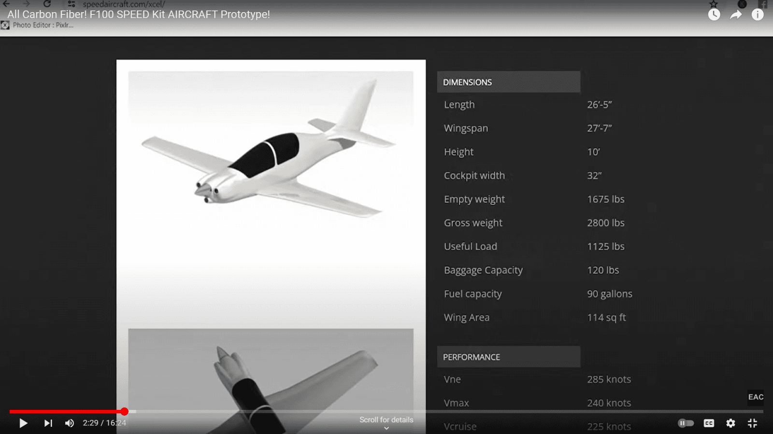Click the 'Scroll for details' label
The width and height of the screenshot is (773, 434).
coord(386,420)
